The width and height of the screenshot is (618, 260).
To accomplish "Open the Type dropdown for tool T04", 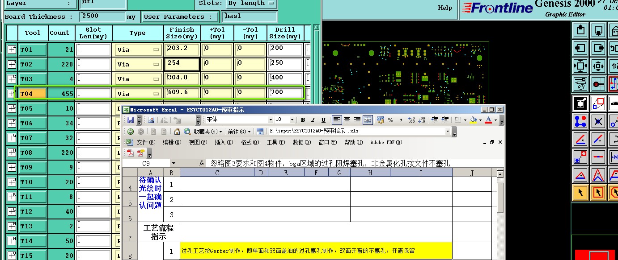I will click(x=138, y=94).
